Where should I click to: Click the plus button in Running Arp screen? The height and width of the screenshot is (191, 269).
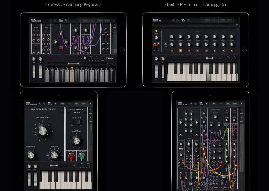[x=237, y=29]
